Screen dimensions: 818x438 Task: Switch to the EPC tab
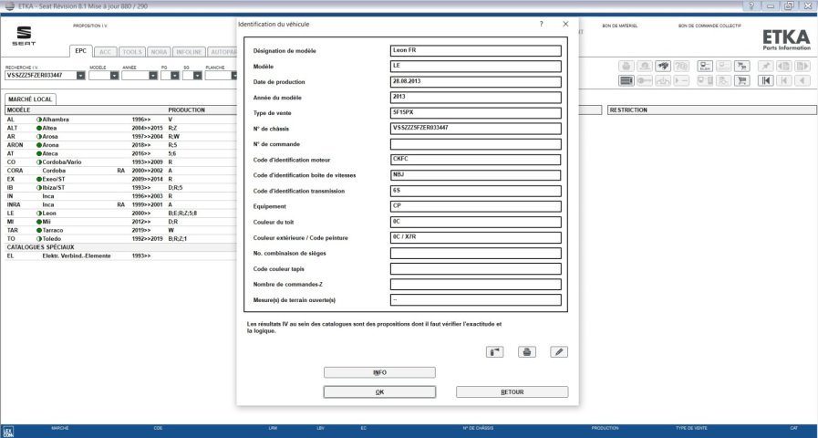click(81, 51)
